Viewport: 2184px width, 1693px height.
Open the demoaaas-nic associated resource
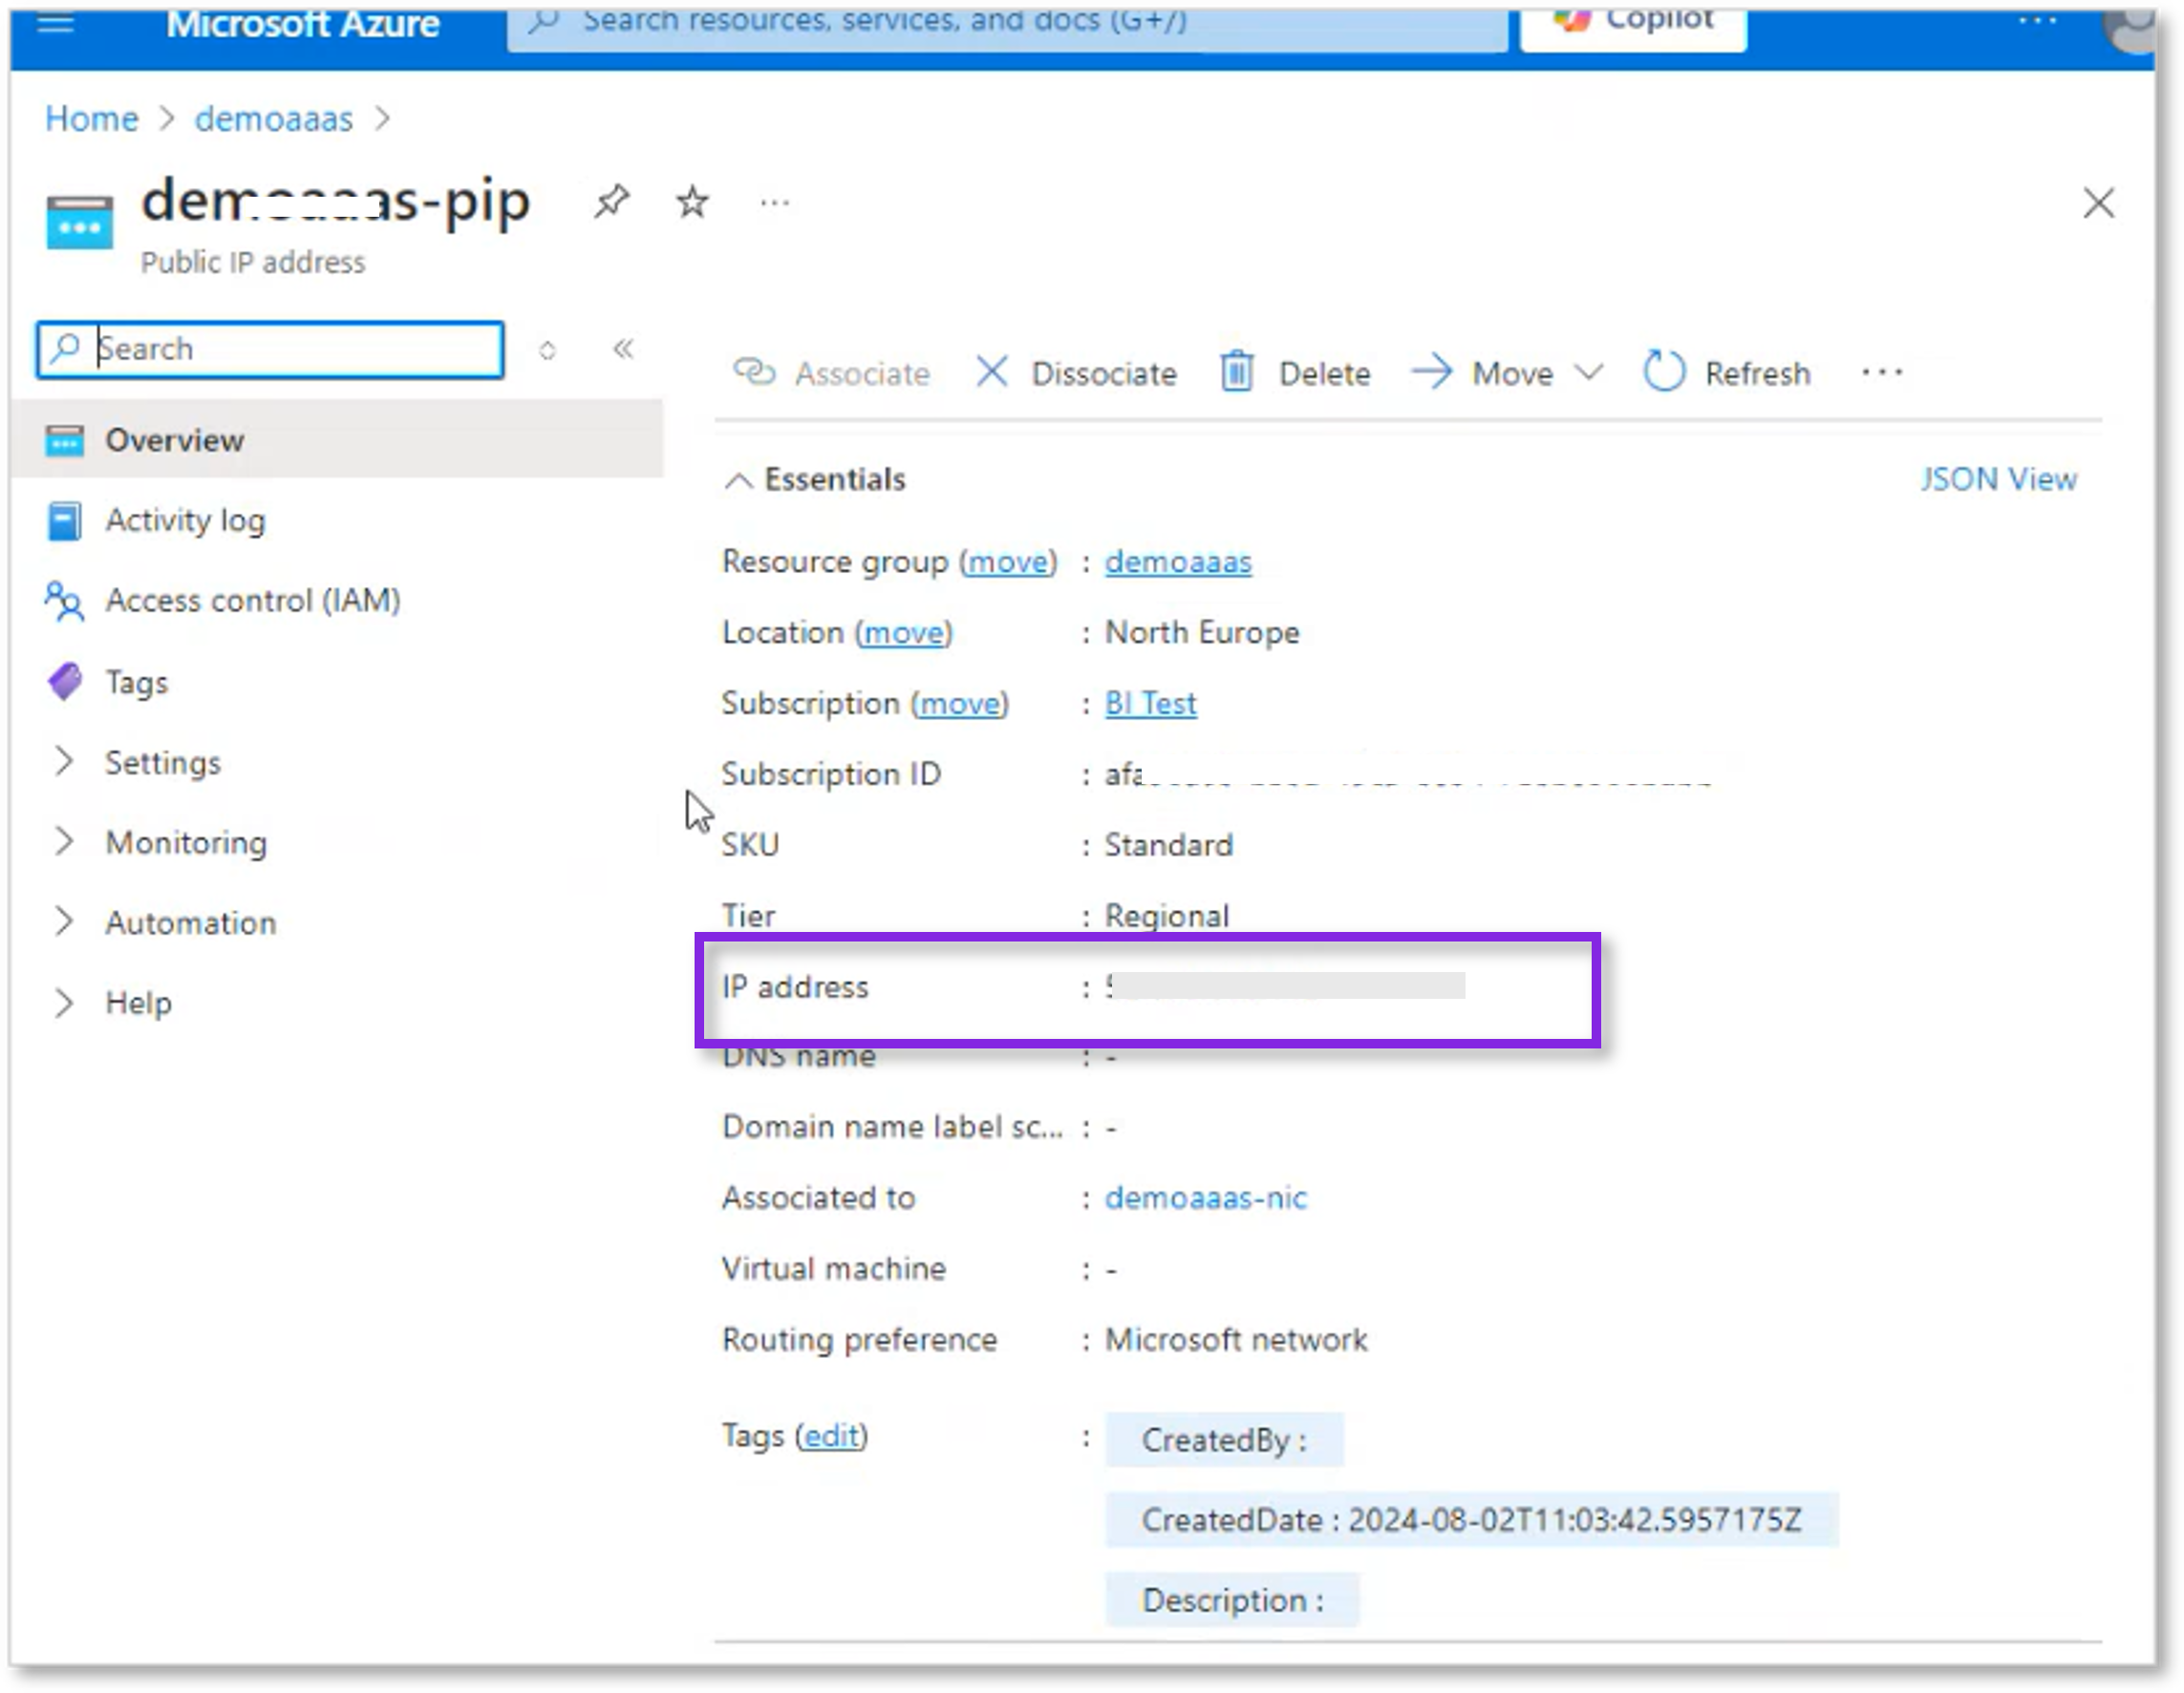click(x=1206, y=1197)
